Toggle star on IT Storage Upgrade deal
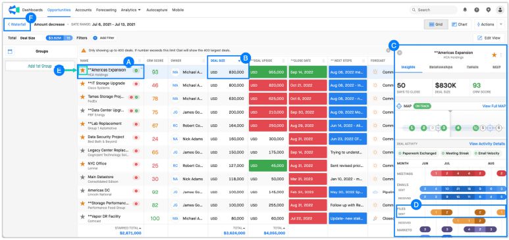This screenshot has width=509, height=240. coord(82,84)
